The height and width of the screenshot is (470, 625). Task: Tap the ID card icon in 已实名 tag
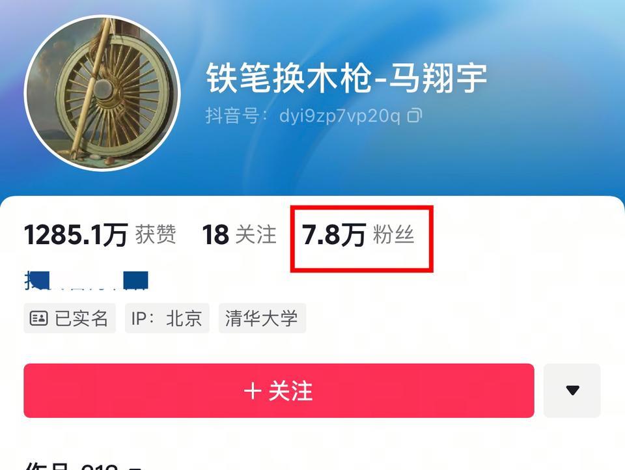tap(39, 318)
